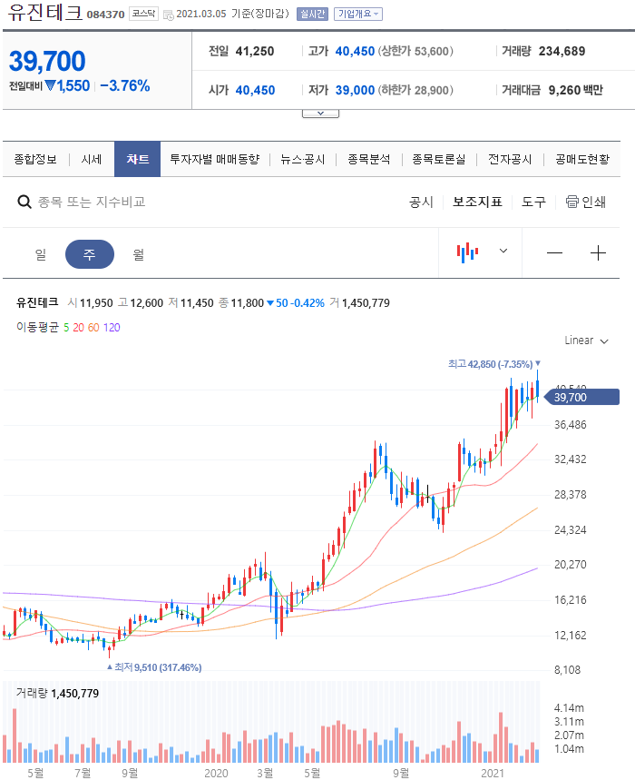Select the 일 daily period

41,254
